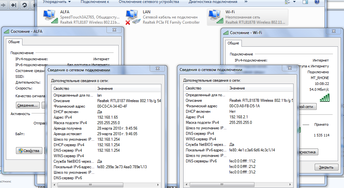Viewport: 344px width, 188px height.
Task: Select DHCP включен value Нет
Action: [232, 112]
